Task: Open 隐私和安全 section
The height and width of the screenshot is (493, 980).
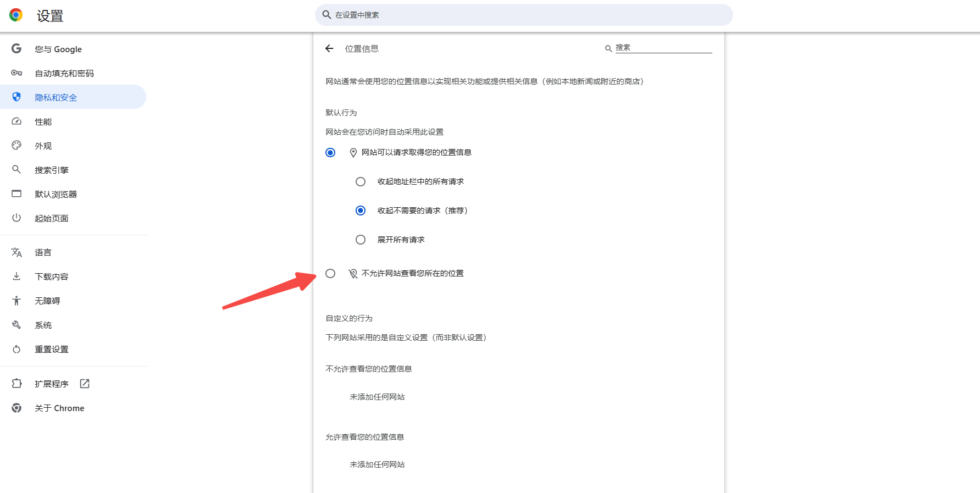Action: [73, 97]
